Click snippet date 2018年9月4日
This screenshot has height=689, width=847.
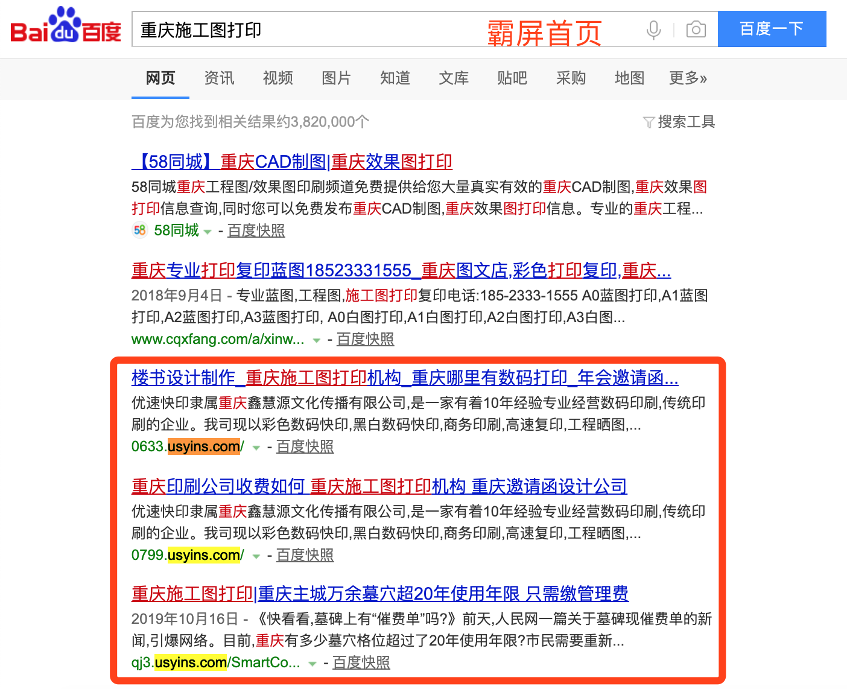point(177,296)
